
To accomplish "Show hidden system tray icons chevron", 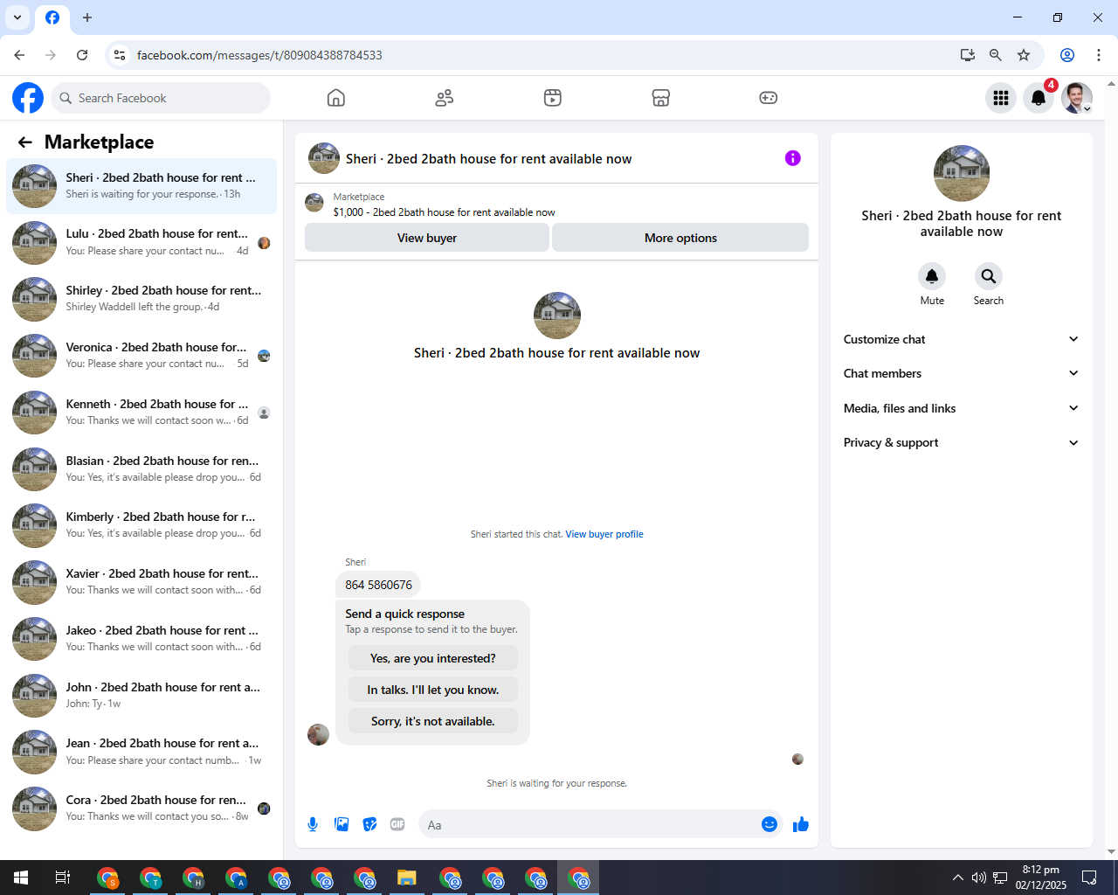I will tap(957, 878).
